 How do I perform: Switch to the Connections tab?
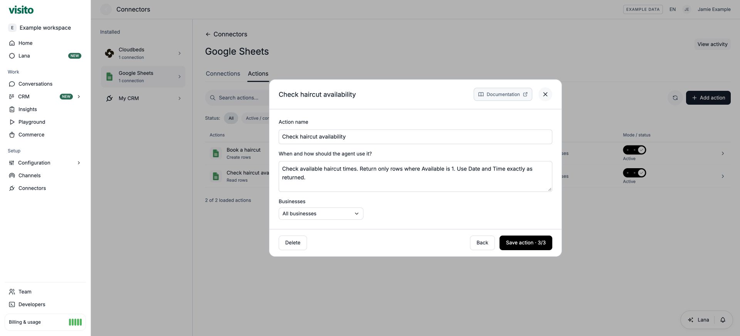click(x=223, y=74)
